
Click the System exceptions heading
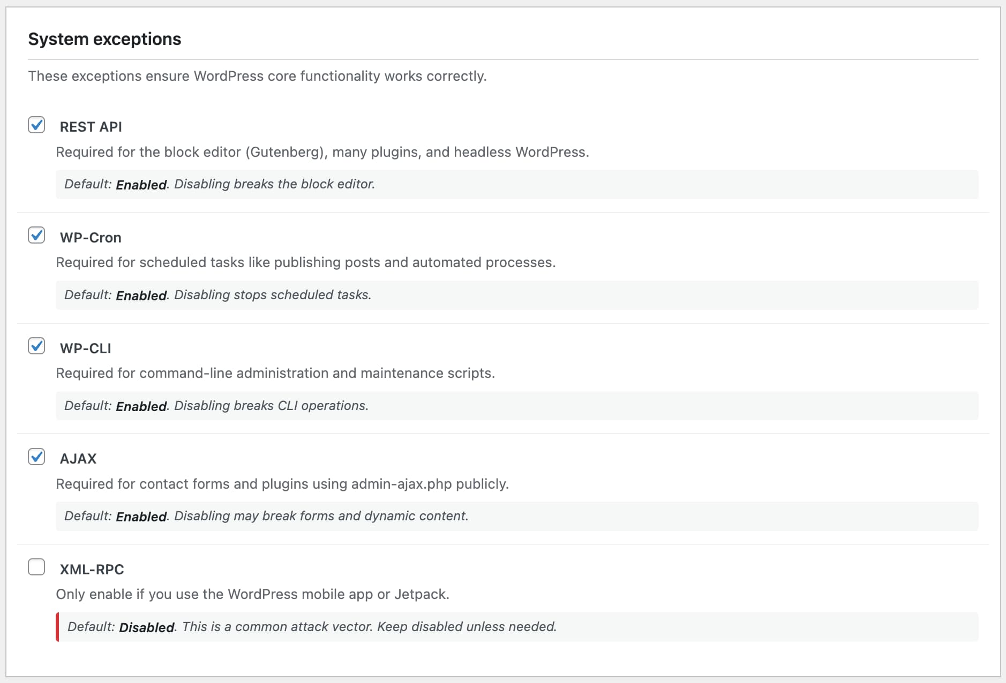pos(104,39)
